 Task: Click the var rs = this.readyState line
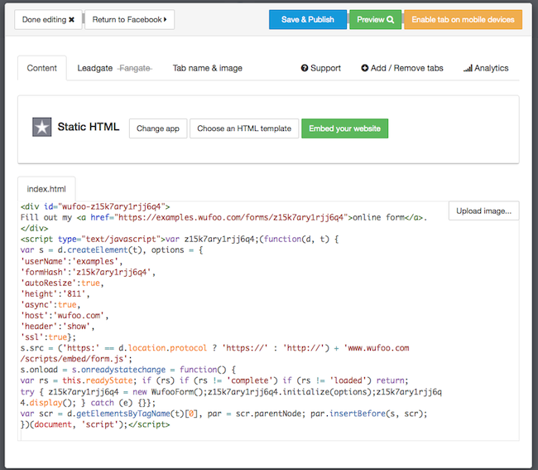[214, 380]
